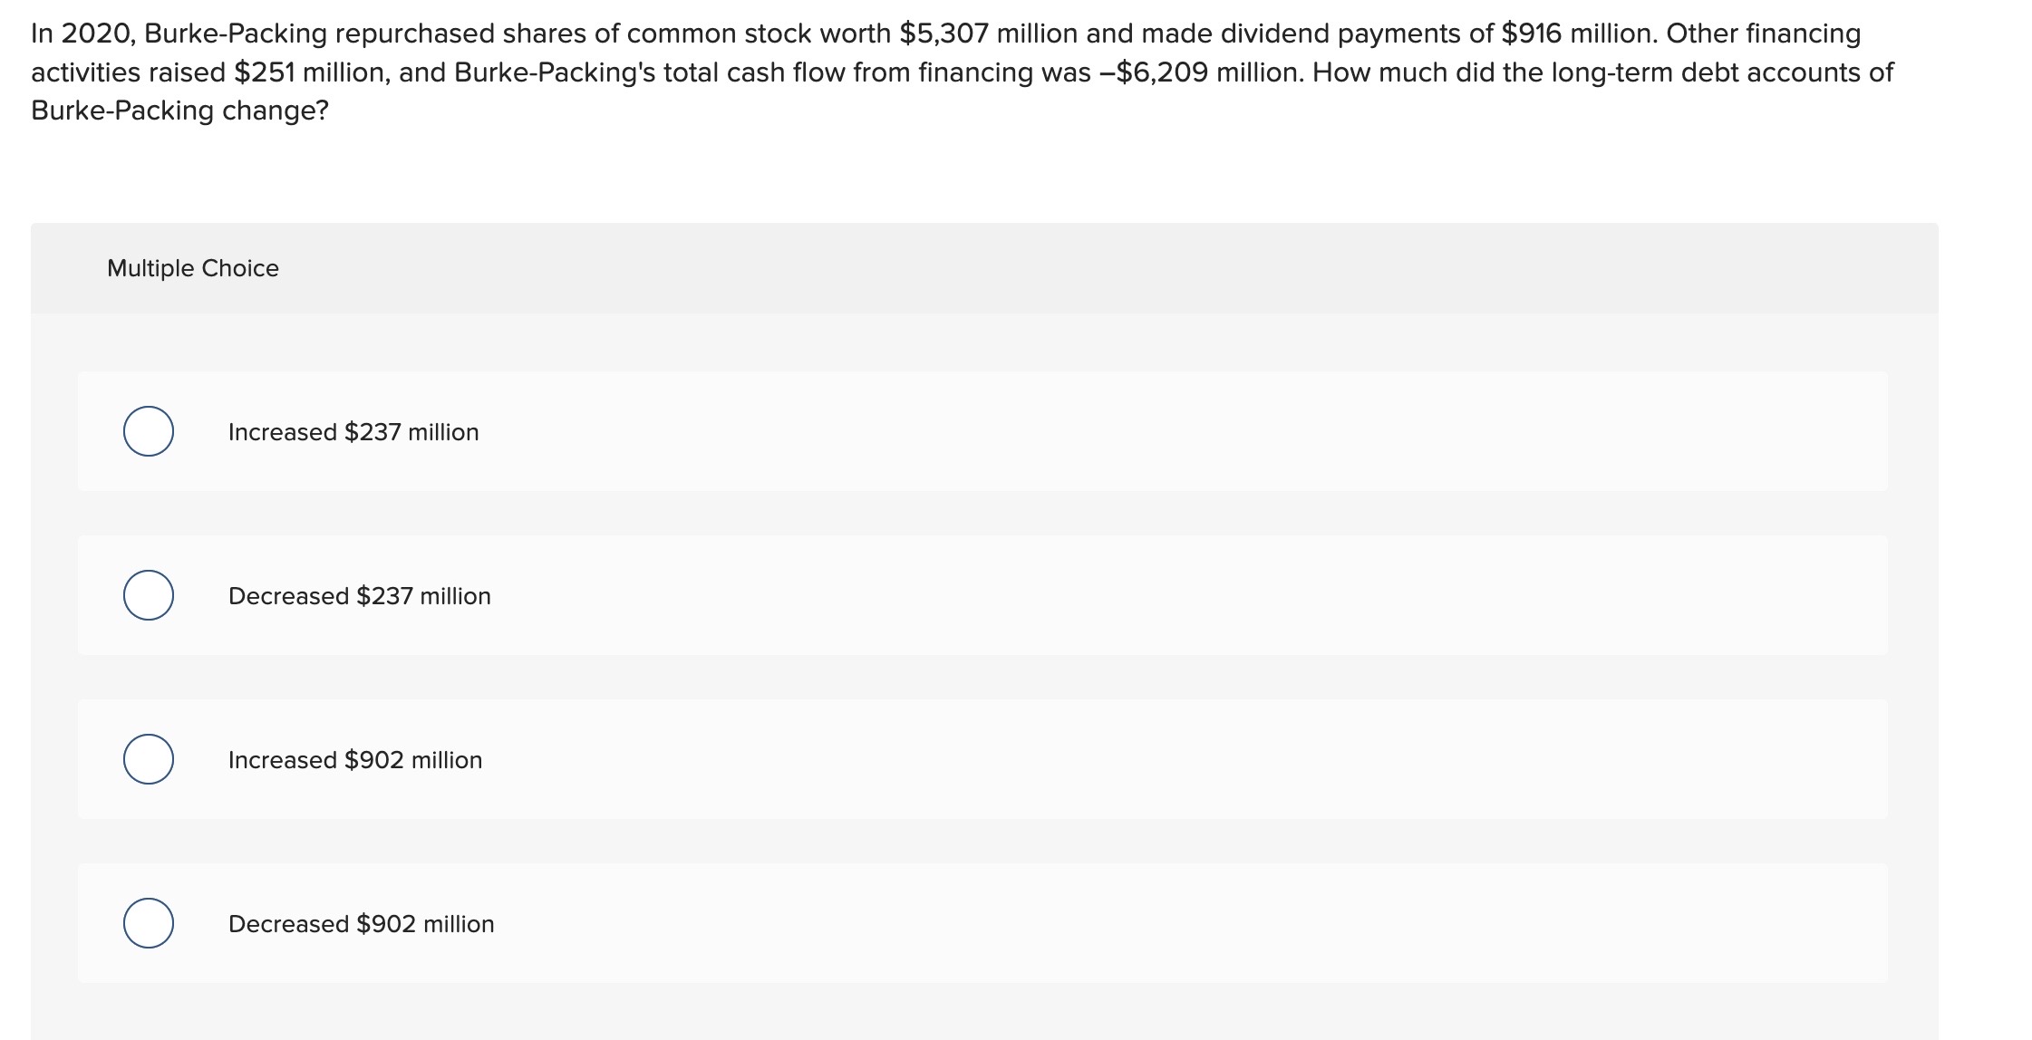Image resolution: width=2032 pixels, height=1040 pixels.
Task: Choose the answer Decreased $902 million
Action: pos(361,925)
